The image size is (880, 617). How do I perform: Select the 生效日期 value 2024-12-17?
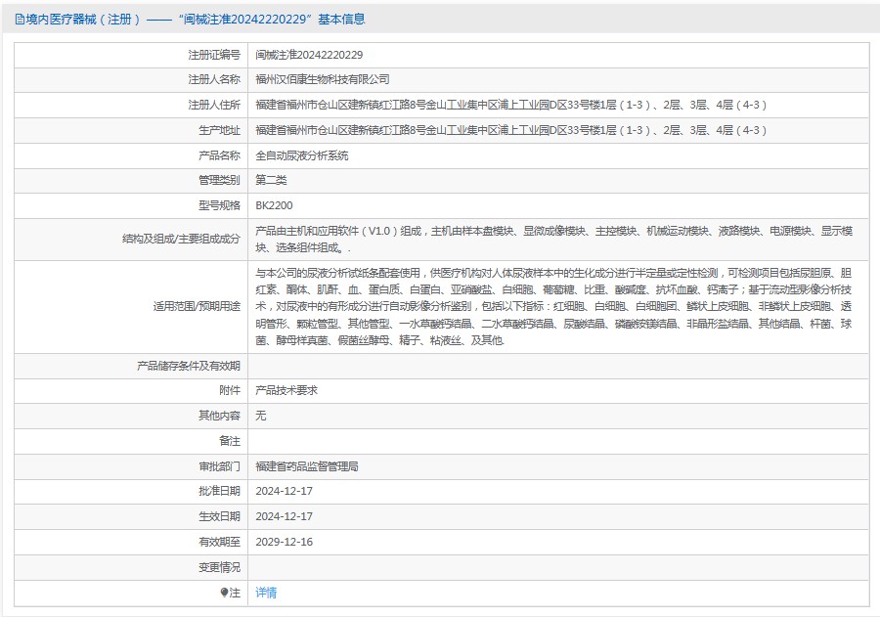(x=284, y=516)
